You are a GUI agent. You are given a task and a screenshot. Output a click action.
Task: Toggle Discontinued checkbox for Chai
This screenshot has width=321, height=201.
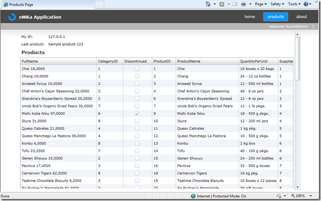click(x=137, y=69)
